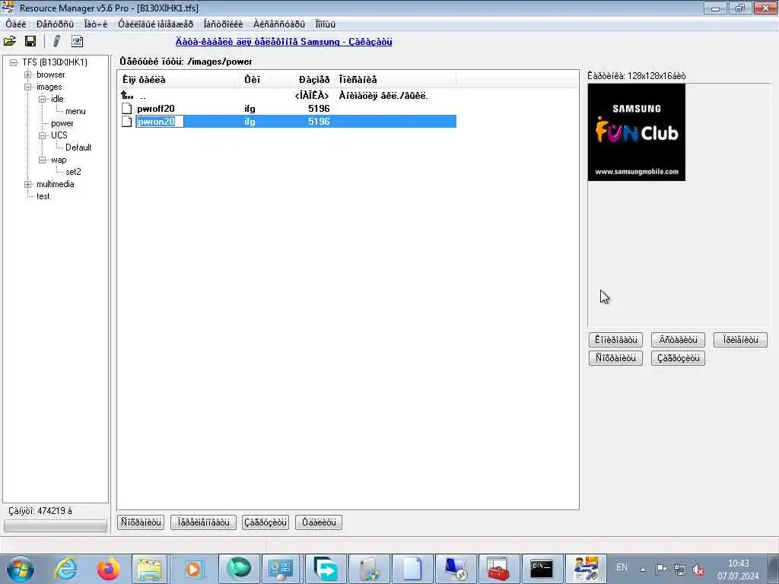779x584 pixels.
Task: Click the open folder toolbar icon
Action: (x=9, y=41)
